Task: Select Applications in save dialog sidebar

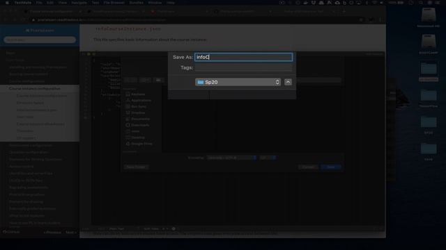Action: click(x=139, y=100)
